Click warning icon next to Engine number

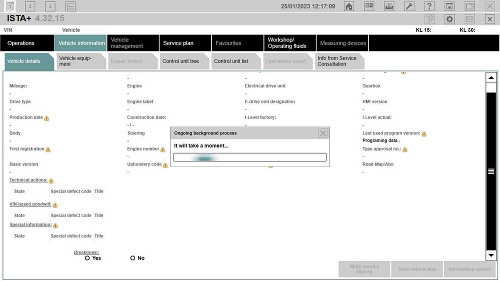point(162,149)
